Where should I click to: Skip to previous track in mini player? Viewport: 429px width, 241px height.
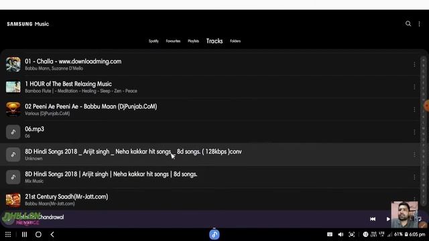coord(373,219)
